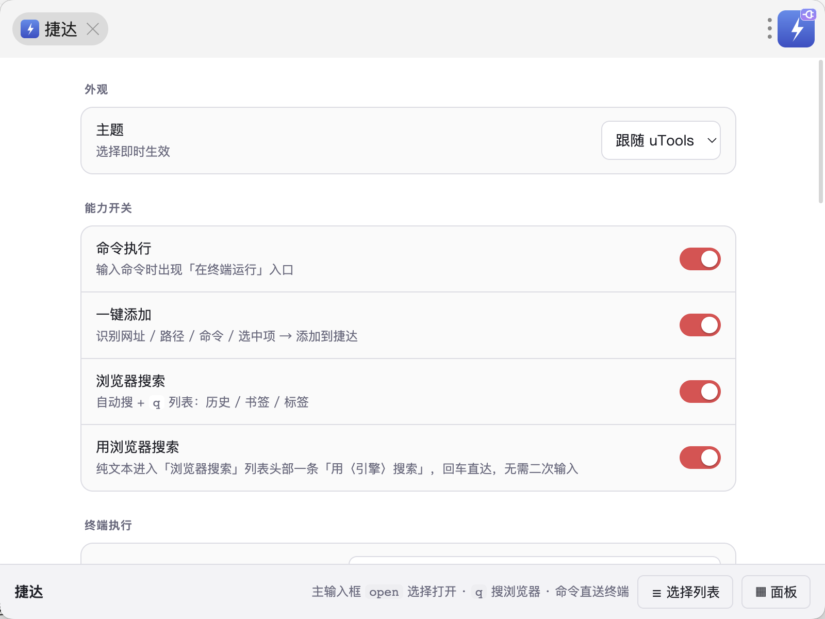The image size is (825, 619).
Task: Click the 一键添加 setting title
Action: [124, 315]
